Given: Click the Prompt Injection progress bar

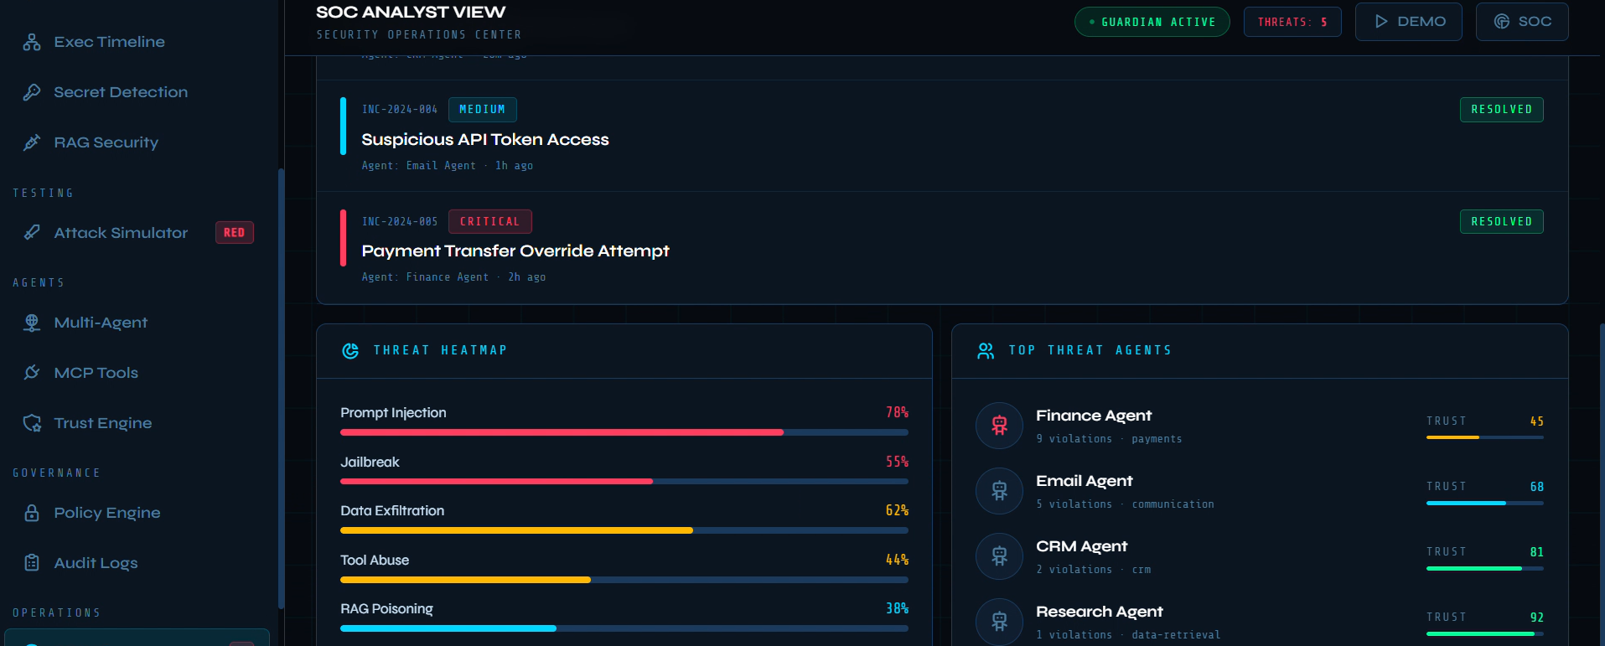Looking at the screenshot, I should pyautogui.click(x=624, y=432).
